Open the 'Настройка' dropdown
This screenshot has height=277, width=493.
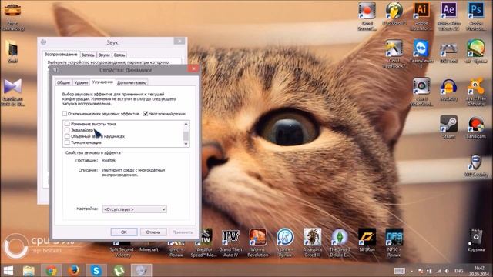coord(135,209)
